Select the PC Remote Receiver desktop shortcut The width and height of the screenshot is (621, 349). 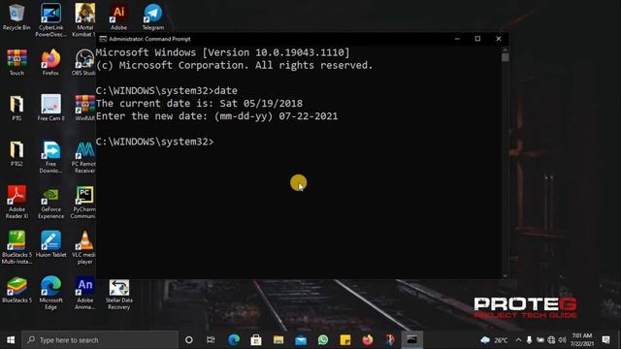[84, 157]
